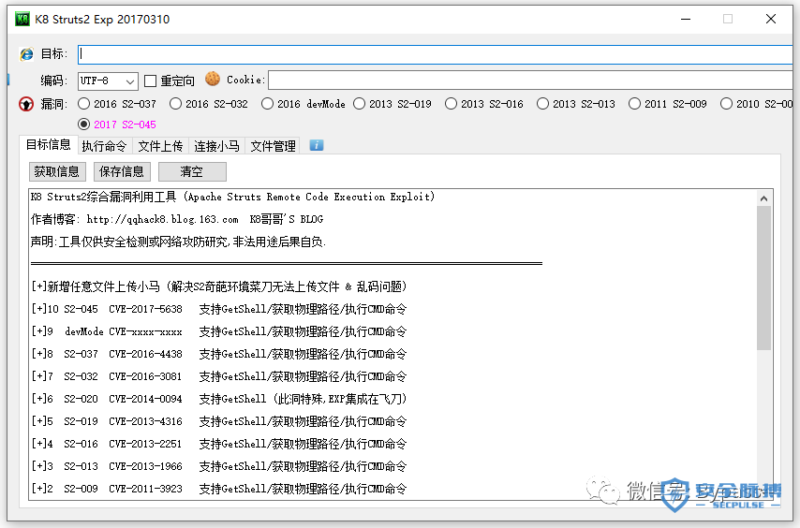Viewport: 800px width, 528px height.
Task: Select the 2013 S2-016 radio button
Action: click(x=451, y=104)
